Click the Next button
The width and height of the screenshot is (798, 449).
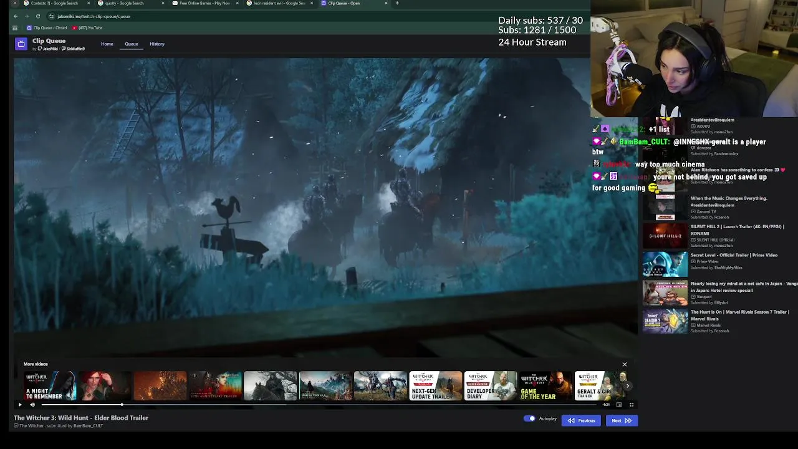click(x=622, y=421)
